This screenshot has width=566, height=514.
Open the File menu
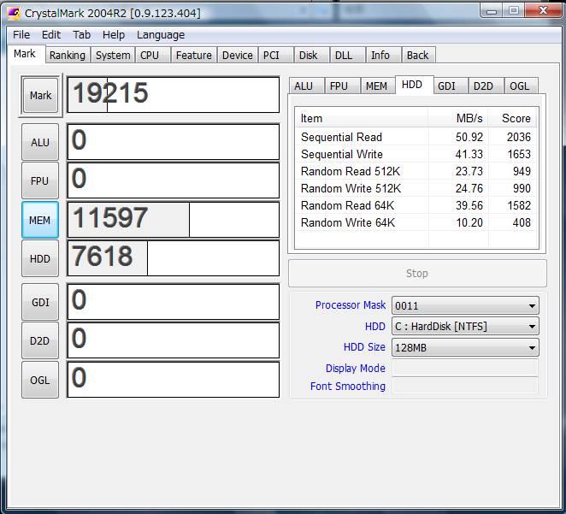21,35
